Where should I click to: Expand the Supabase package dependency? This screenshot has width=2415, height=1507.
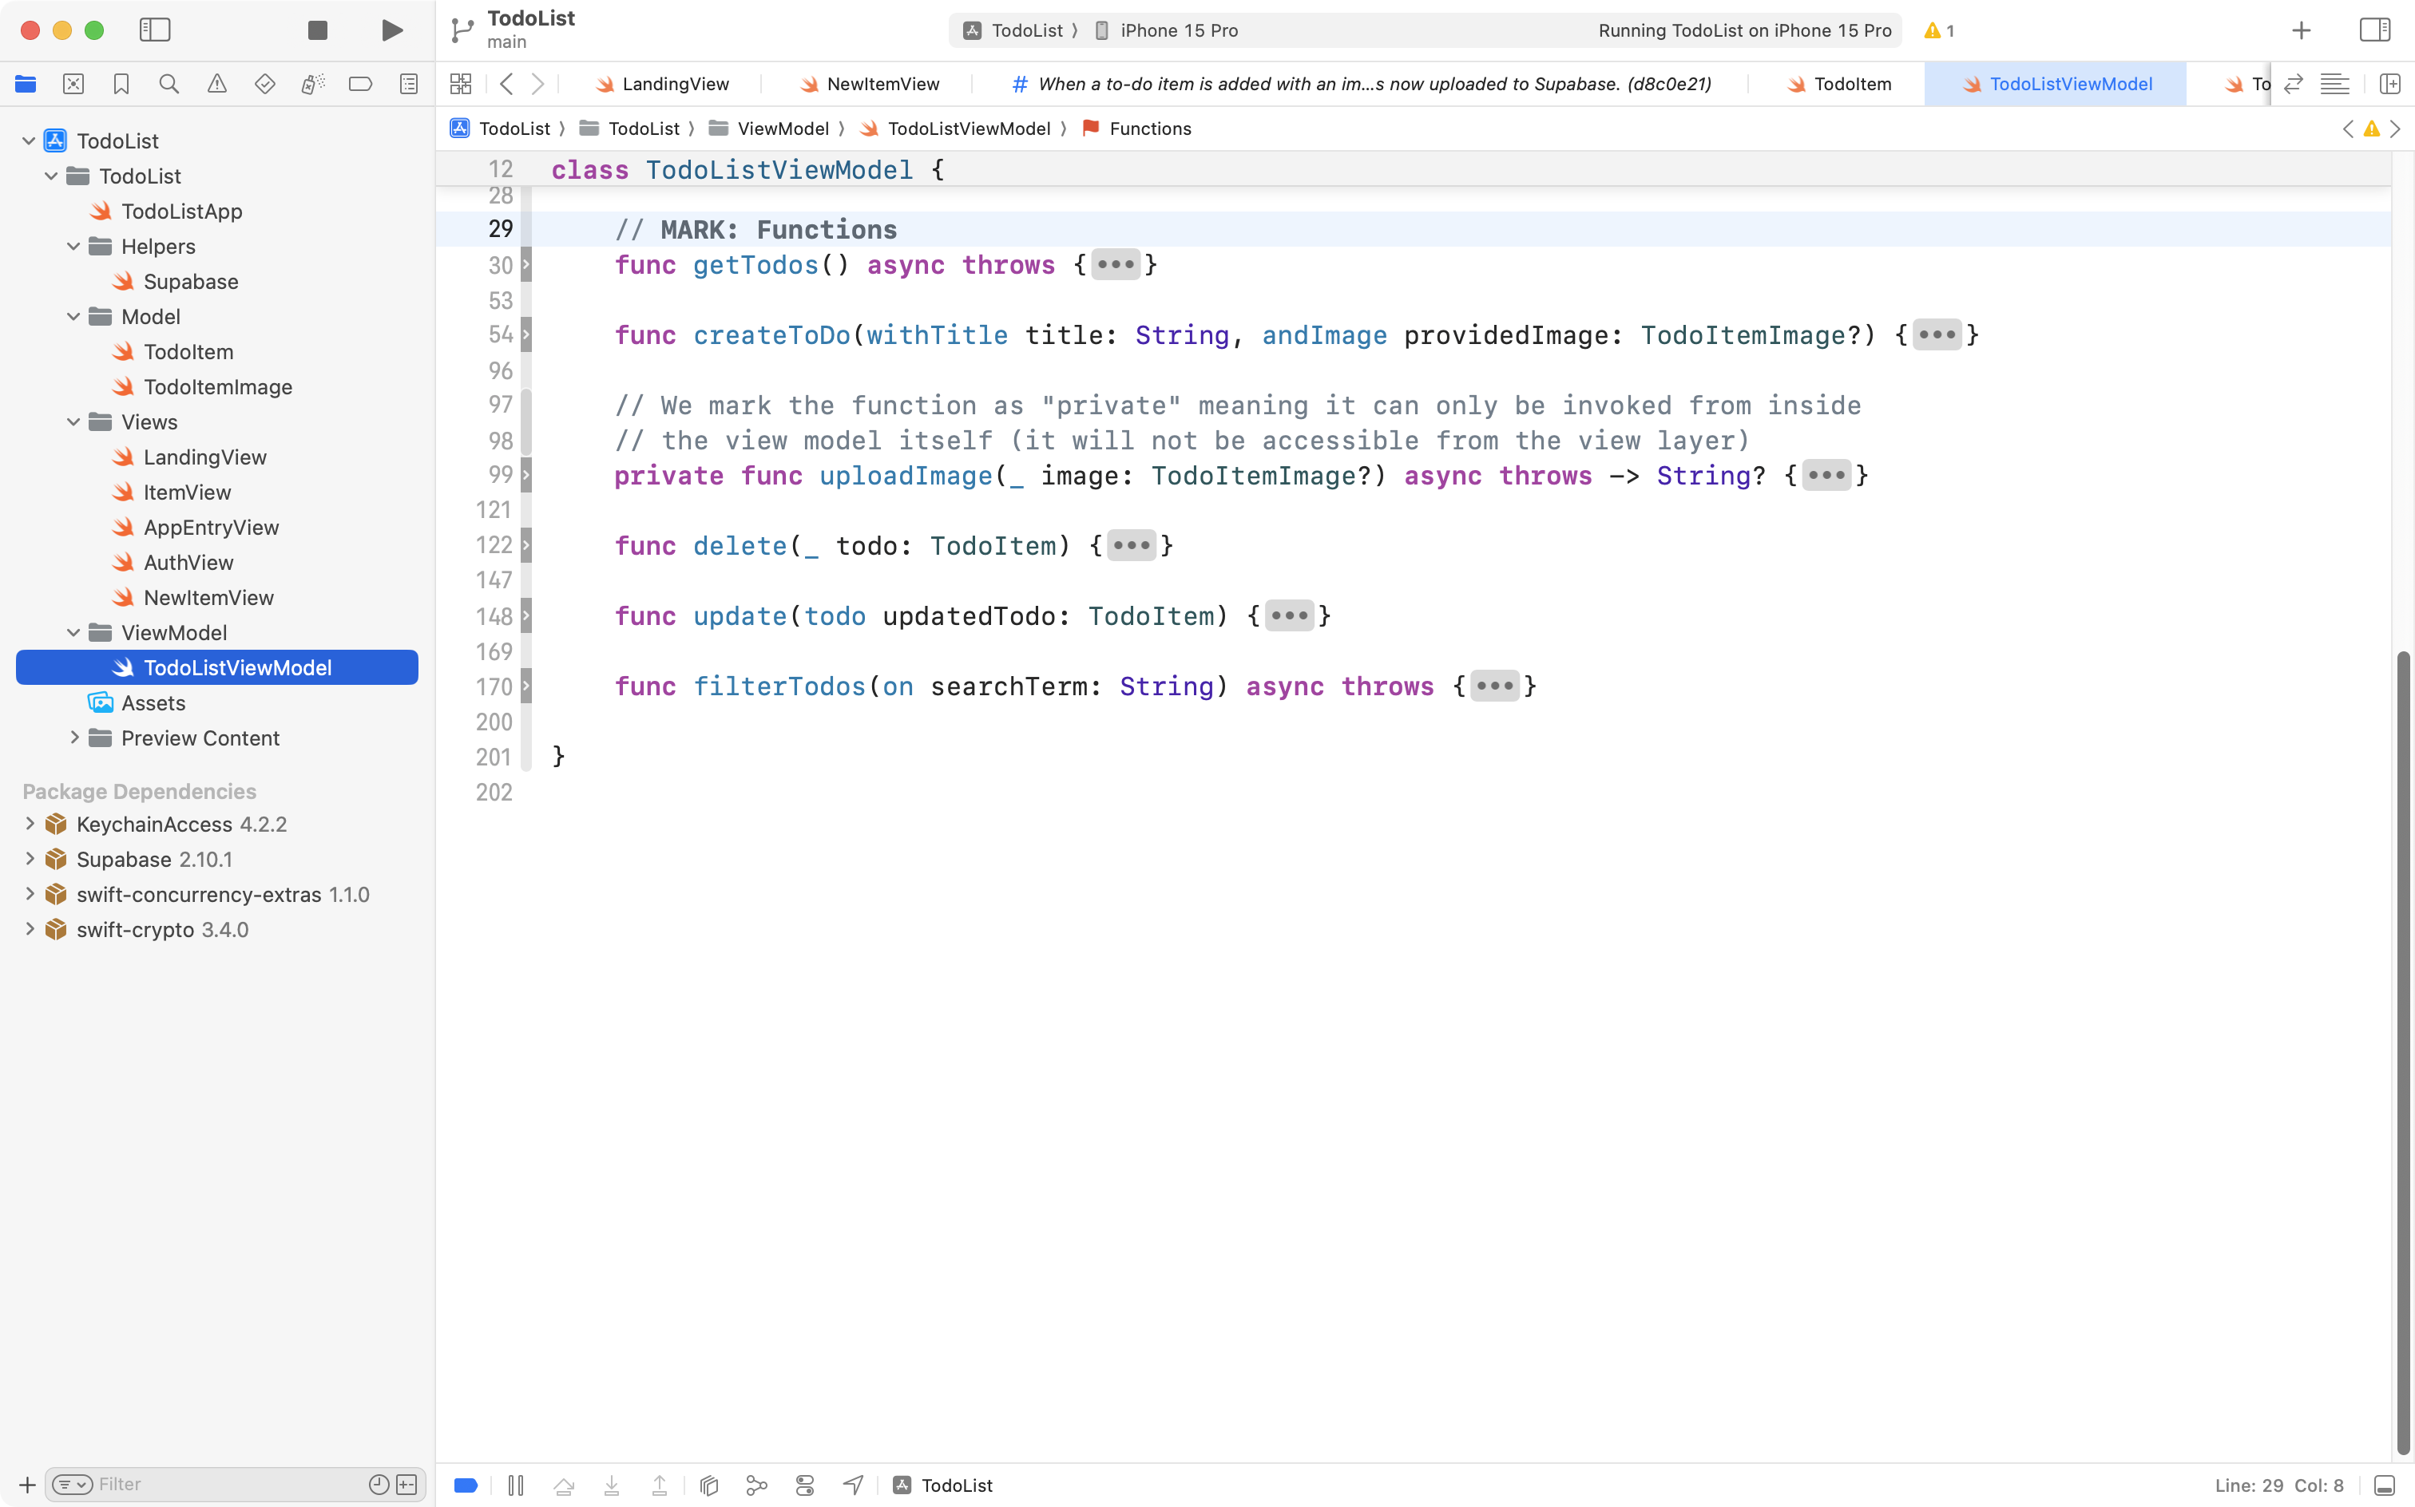tap(29, 859)
